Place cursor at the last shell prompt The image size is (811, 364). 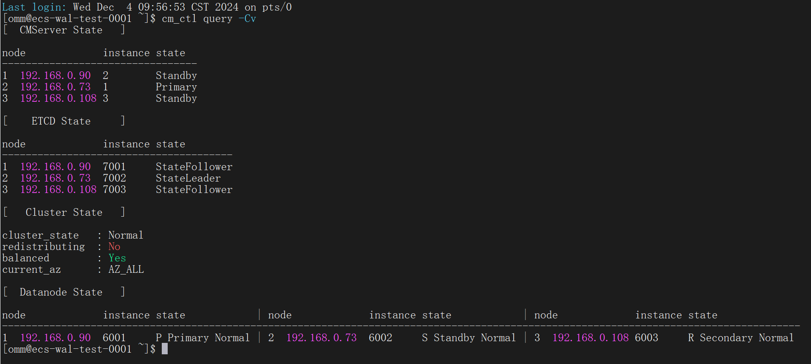[x=164, y=349]
